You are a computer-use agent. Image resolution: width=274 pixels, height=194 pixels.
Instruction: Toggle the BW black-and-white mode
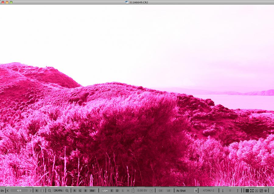pos(92,191)
